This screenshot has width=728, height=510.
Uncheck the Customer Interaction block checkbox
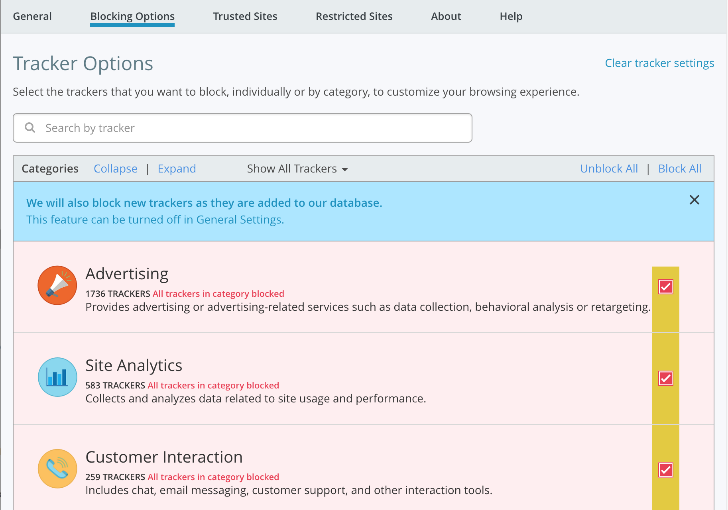[x=665, y=470]
